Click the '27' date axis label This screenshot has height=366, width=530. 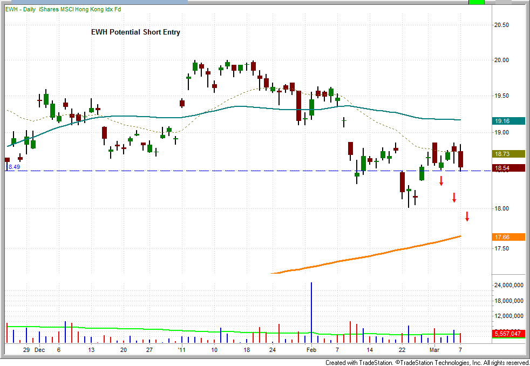(149, 350)
